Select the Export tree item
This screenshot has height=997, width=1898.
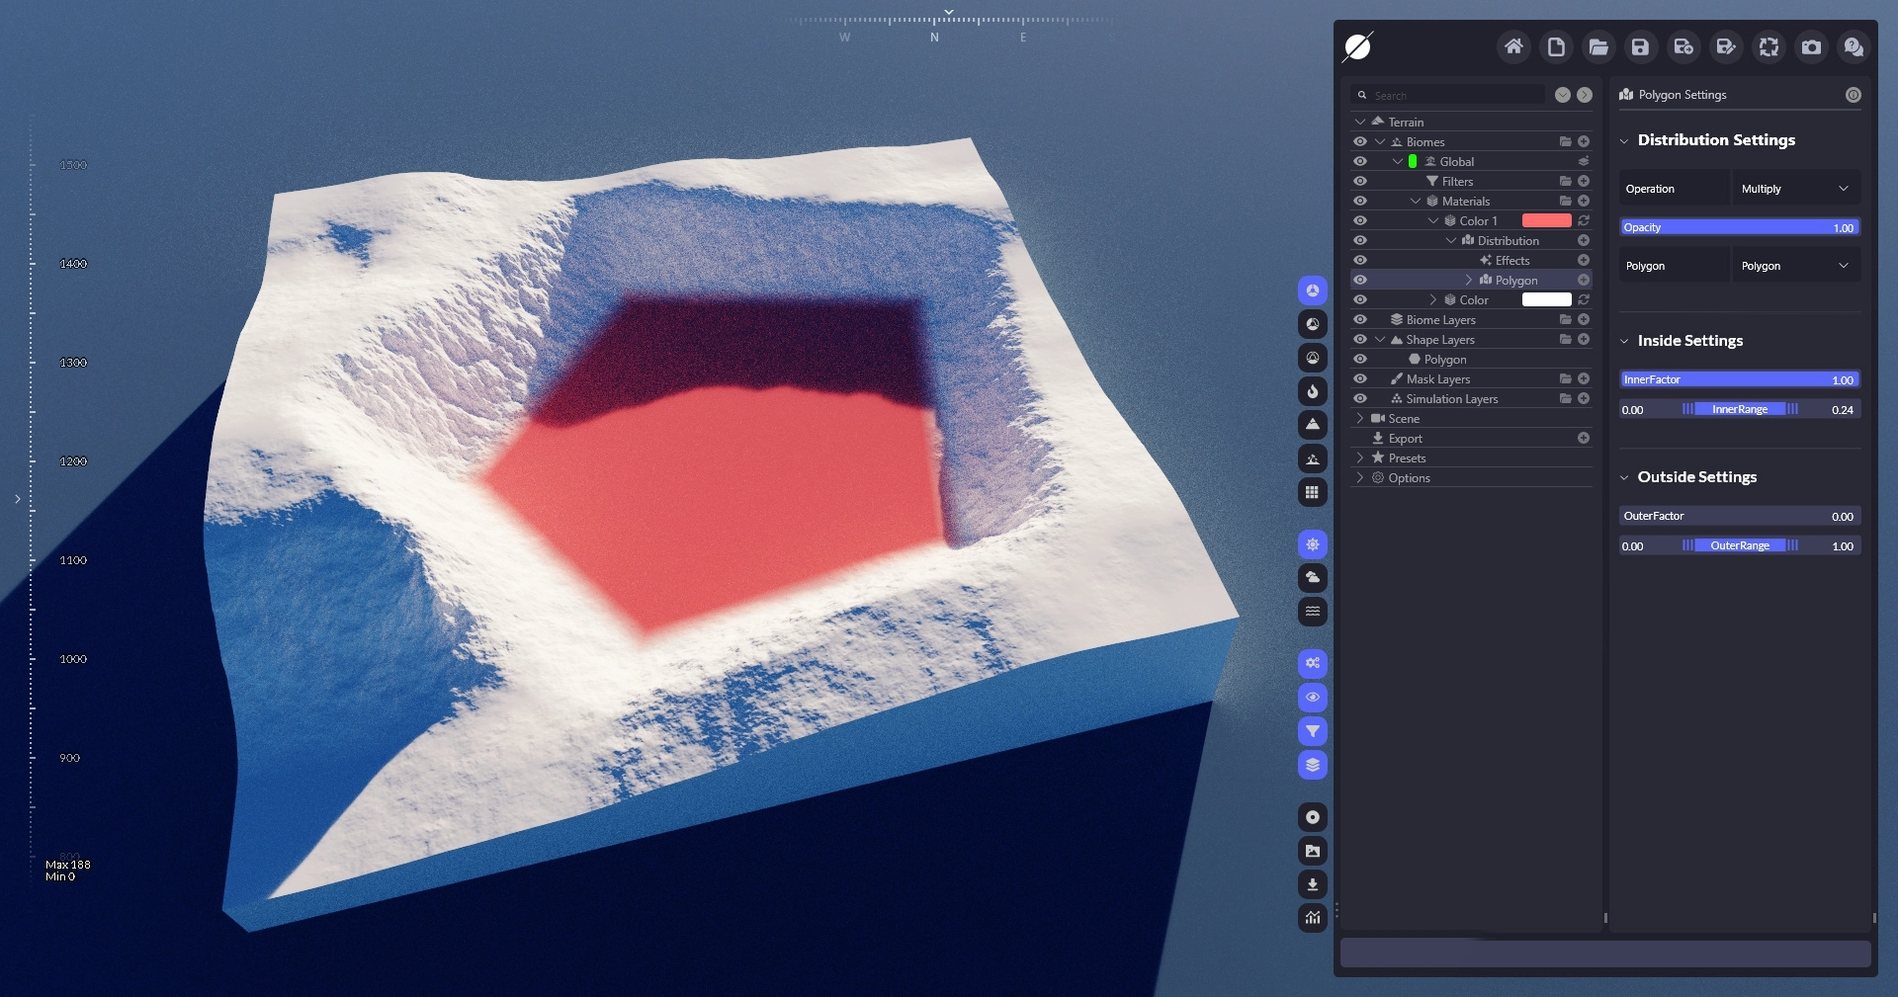coord(1405,439)
